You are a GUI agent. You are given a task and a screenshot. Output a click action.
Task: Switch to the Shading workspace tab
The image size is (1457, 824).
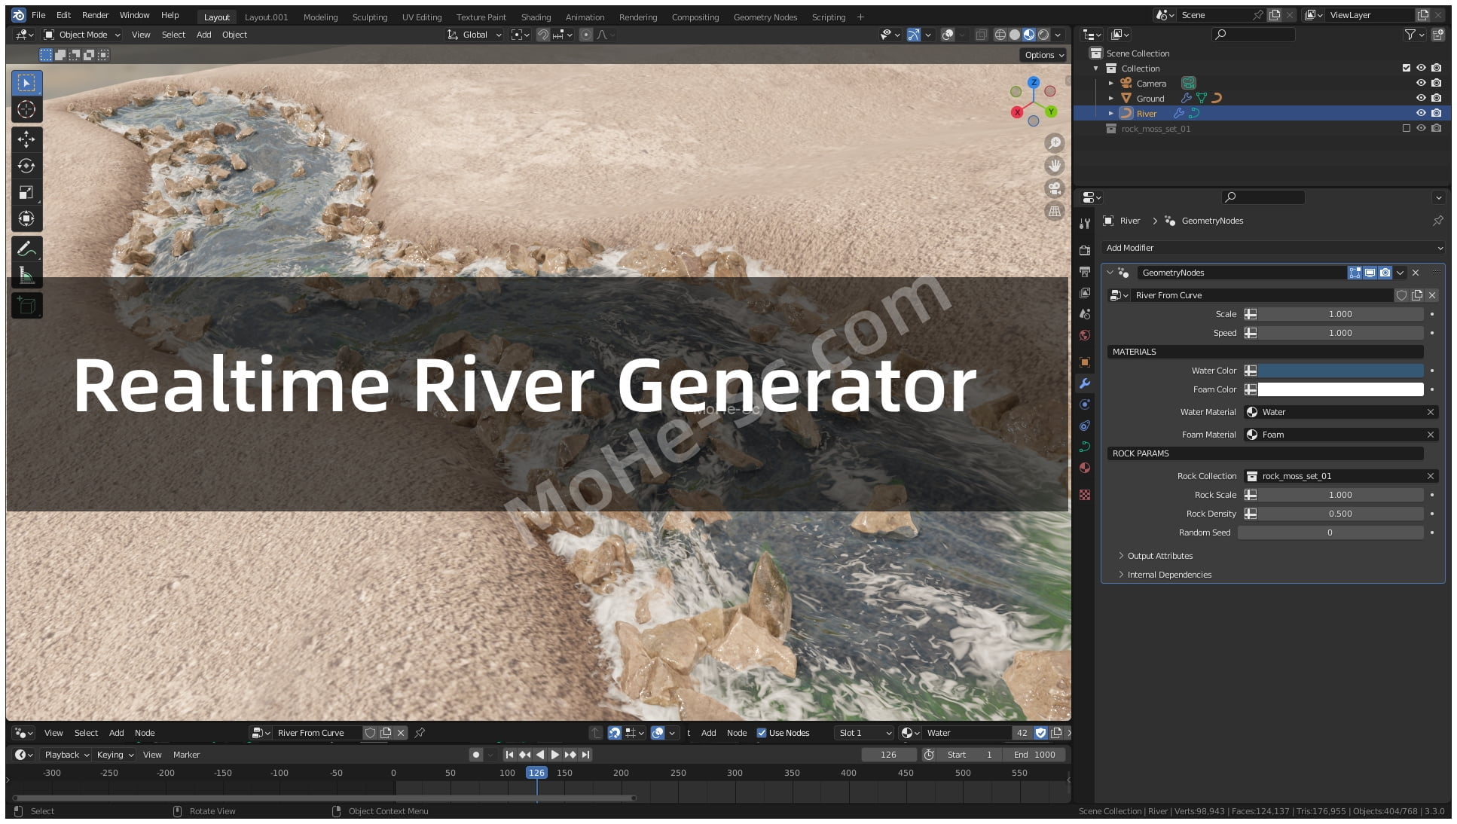pos(536,17)
